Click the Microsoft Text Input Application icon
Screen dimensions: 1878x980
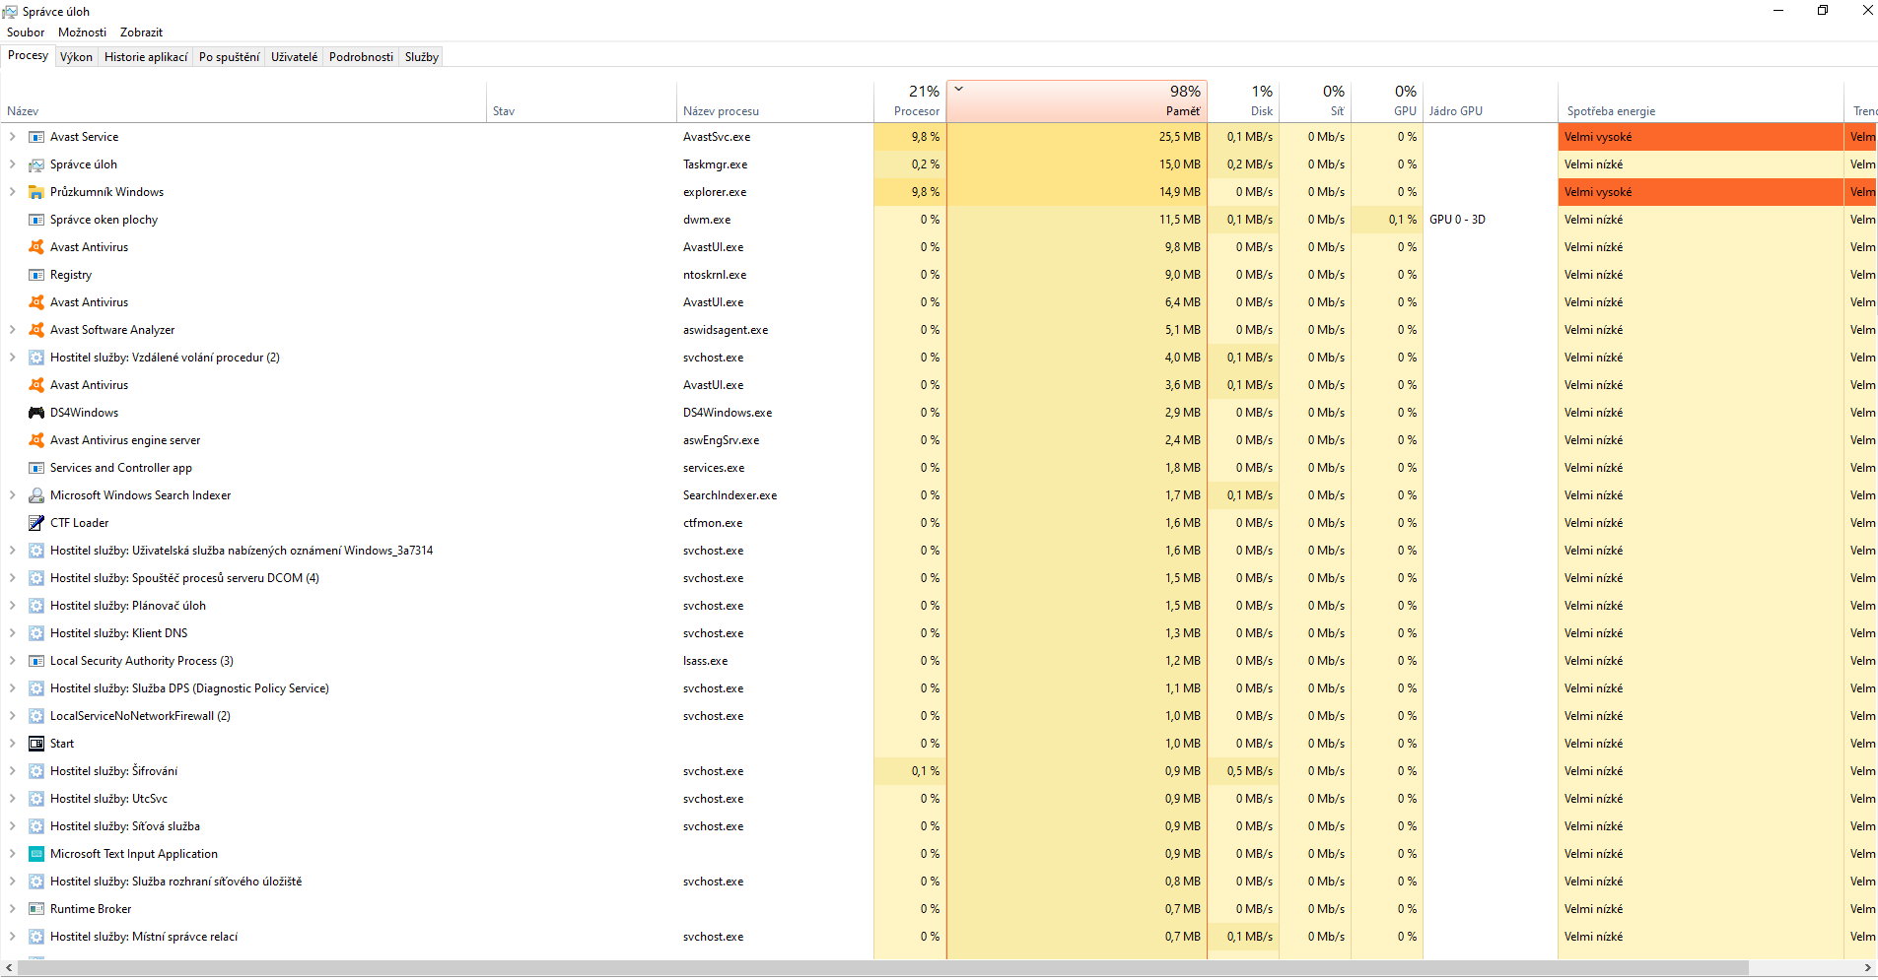(36, 854)
